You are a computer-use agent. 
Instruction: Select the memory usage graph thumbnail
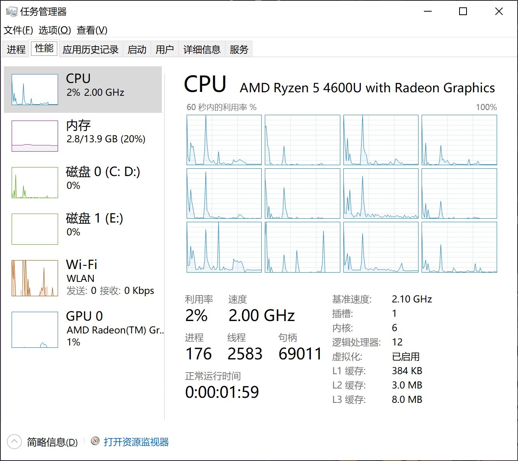[x=35, y=136]
